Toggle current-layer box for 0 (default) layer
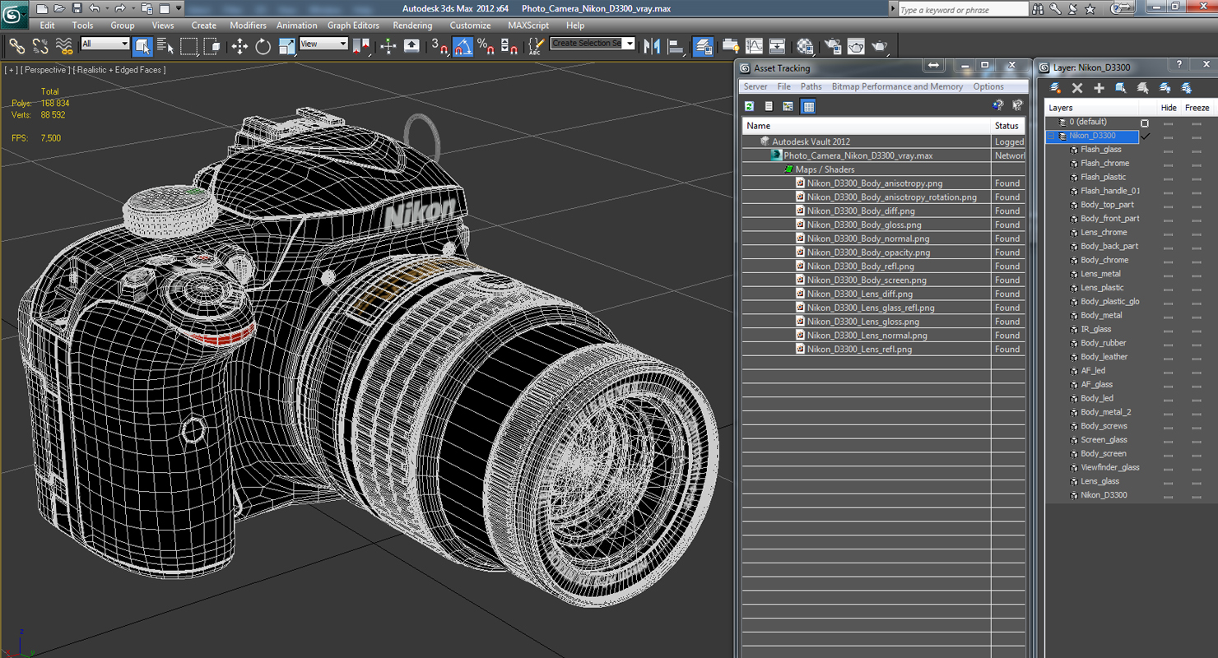 point(1145,123)
